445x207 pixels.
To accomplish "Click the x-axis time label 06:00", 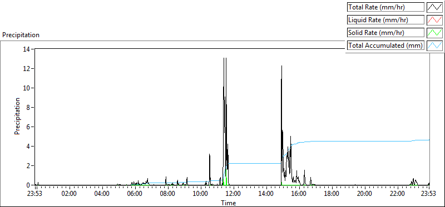I will (x=135, y=194).
